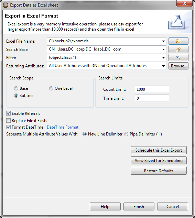Open the DateTime Format link
Image resolution: width=195 pixels, height=218 pixels.
point(63,127)
